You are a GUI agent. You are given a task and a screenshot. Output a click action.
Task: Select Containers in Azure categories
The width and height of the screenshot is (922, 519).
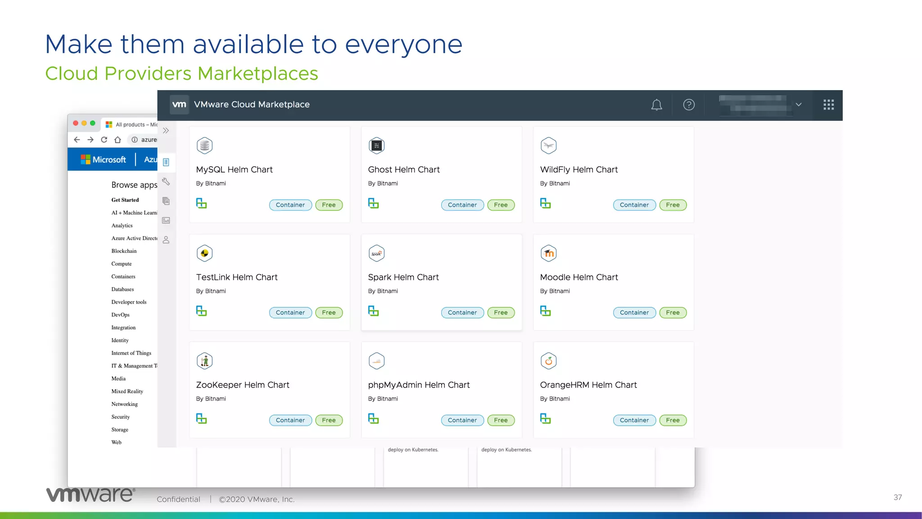[123, 277]
